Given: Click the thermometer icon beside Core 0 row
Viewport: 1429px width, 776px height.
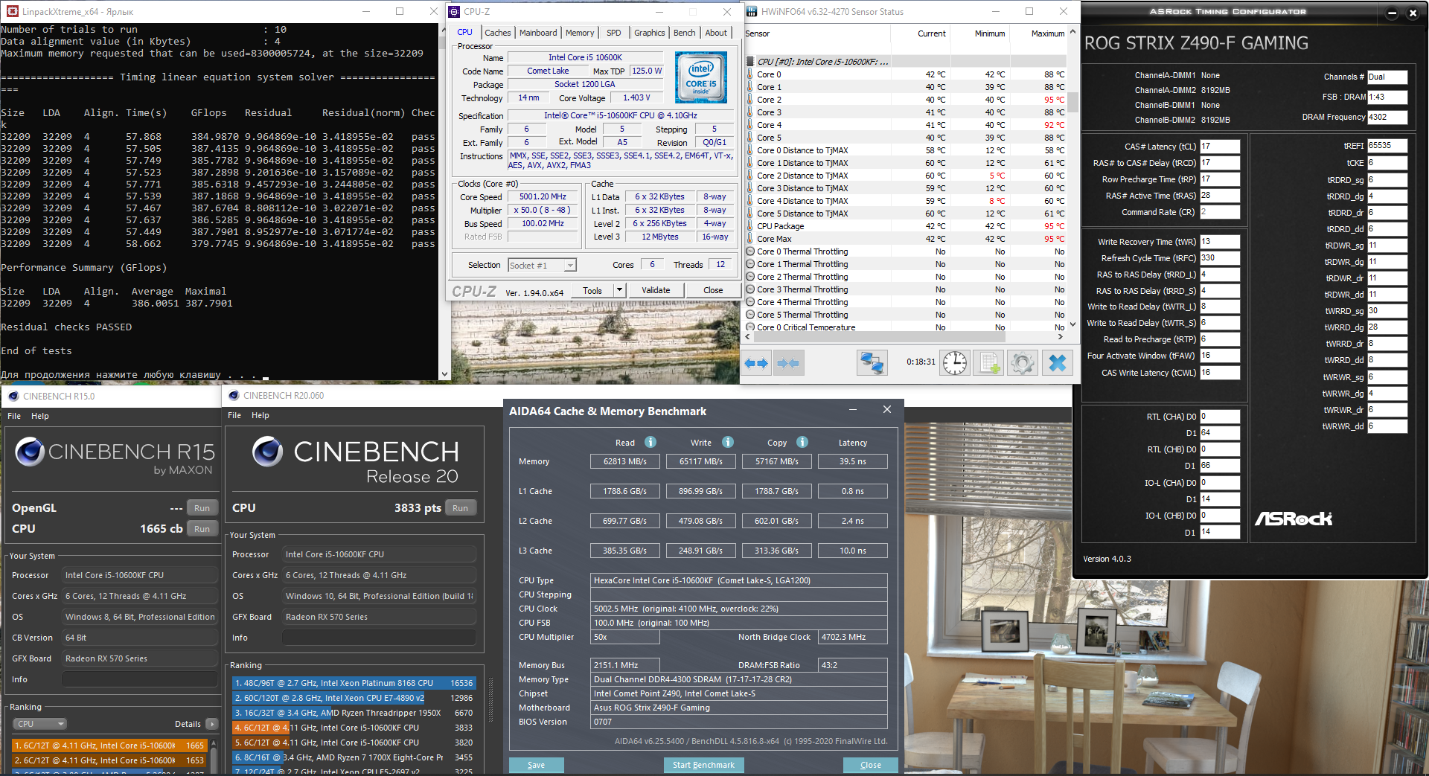Looking at the screenshot, I should click(x=750, y=74).
